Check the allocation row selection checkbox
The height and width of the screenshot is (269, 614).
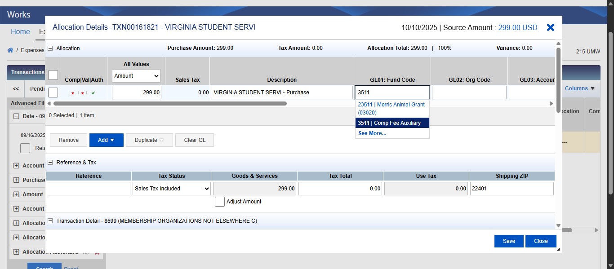[x=53, y=93]
